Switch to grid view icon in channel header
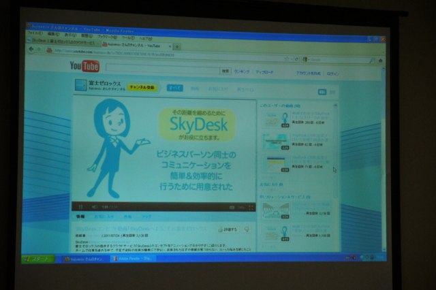 (x=332, y=92)
